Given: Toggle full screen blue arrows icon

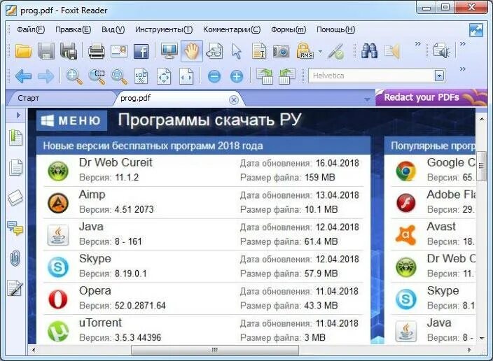Looking at the screenshot, I should (476, 31).
